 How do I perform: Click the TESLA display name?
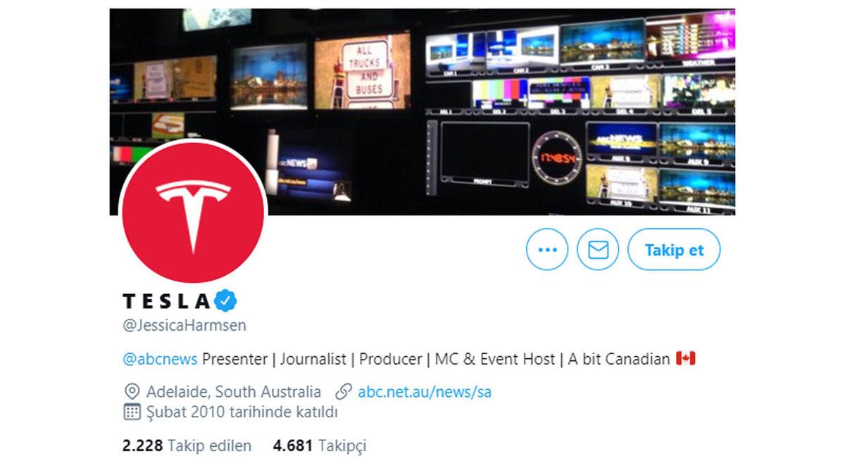(167, 301)
